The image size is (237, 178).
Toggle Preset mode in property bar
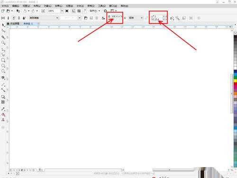coord(3,18)
